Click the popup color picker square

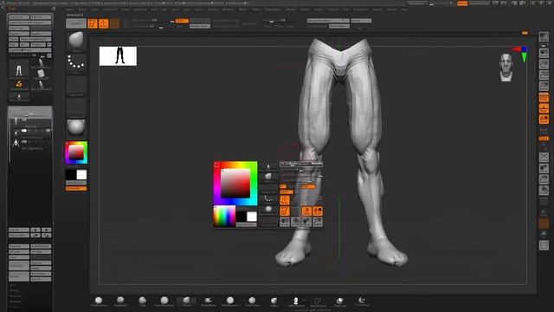[235, 183]
